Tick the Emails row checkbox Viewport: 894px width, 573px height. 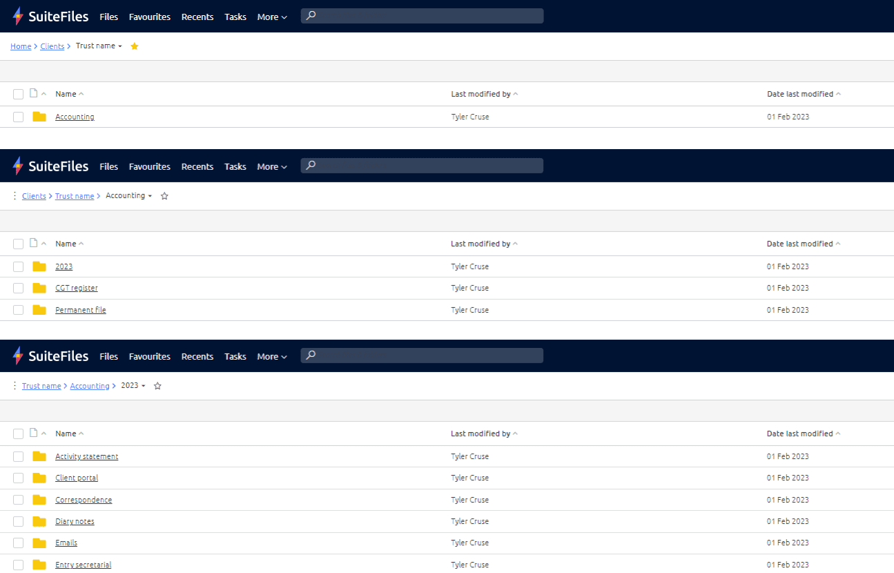click(18, 543)
